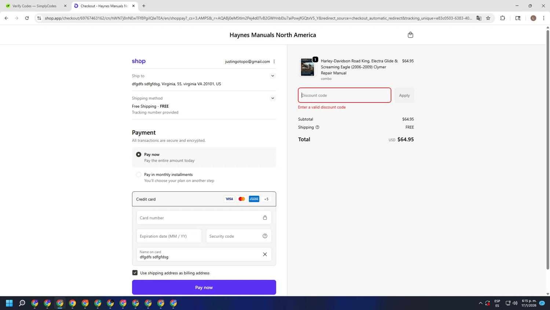Open Shipping info help icon
550x310 pixels.
(318, 127)
